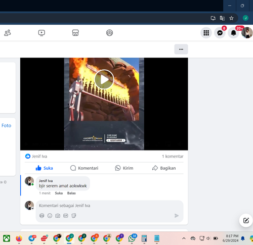This screenshot has width=253, height=245.
Task: Click the install app icon in address bar
Action: click(213, 18)
